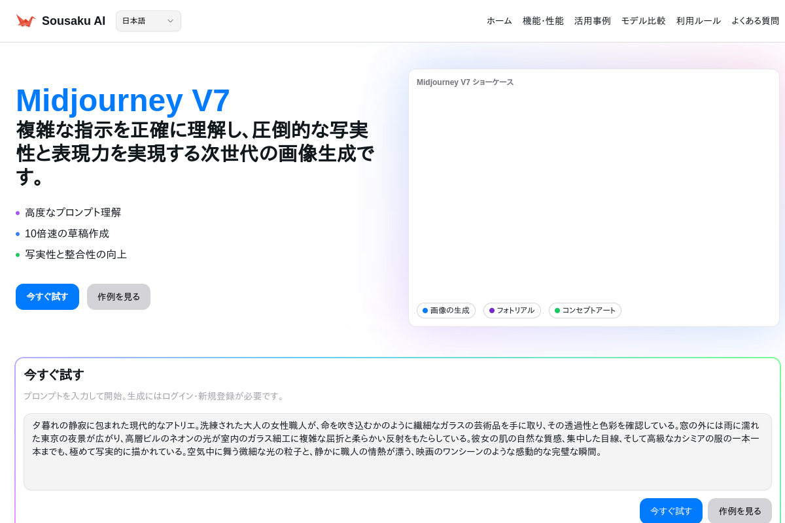
Task: Select the フォトリアル tag chip
Action: [x=512, y=311]
